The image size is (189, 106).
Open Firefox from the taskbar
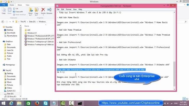tap(37, 103)
